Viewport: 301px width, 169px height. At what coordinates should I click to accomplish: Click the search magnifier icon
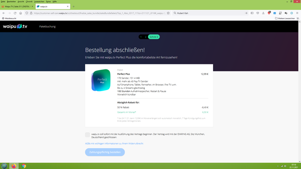pos(175,13)
